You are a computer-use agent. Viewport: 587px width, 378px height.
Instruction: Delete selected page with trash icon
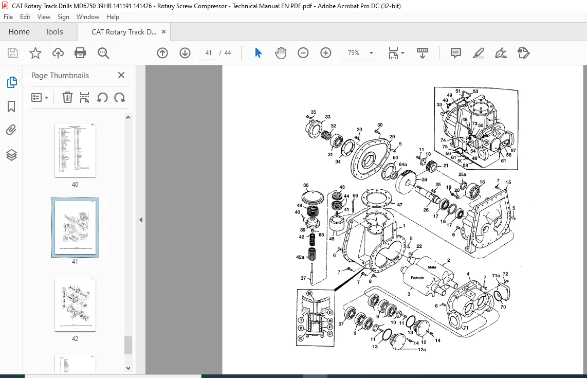click(x=67, y=98)
